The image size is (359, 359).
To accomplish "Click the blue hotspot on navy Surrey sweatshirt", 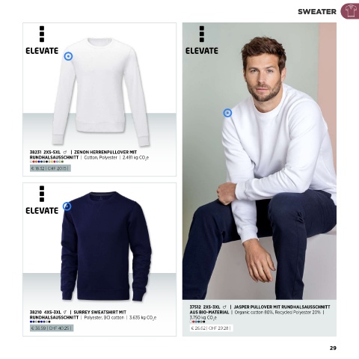I will click(67, 206).
